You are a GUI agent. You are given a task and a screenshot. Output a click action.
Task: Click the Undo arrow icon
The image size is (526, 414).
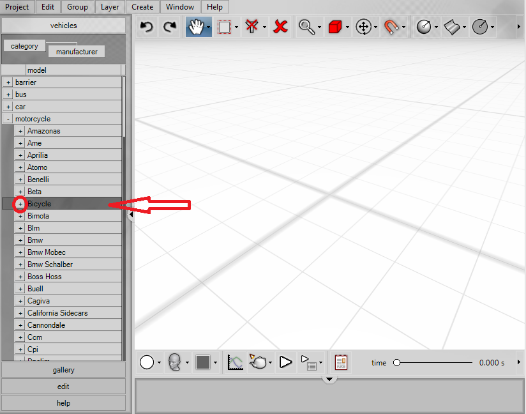point(147,27)
